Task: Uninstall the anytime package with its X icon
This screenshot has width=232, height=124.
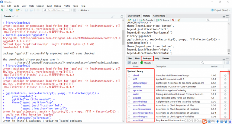Action: pos(225,86)
